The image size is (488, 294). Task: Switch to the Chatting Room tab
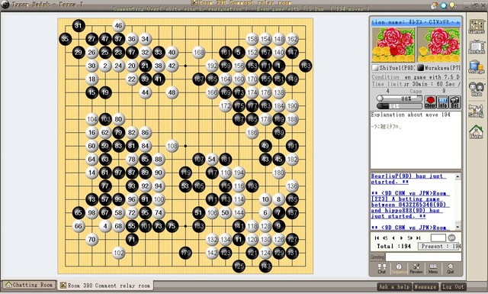(29, 285)
